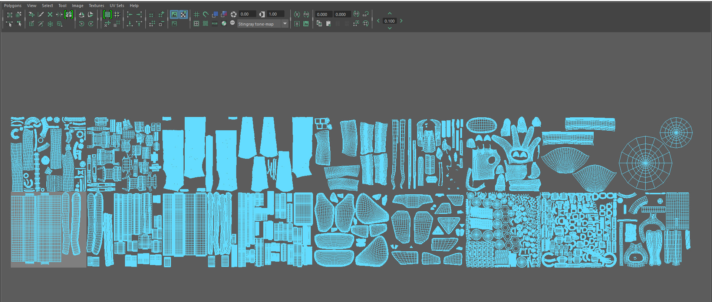Click the Copy UVs icon
Screen dimensions: 712x302
pos(319,24)
